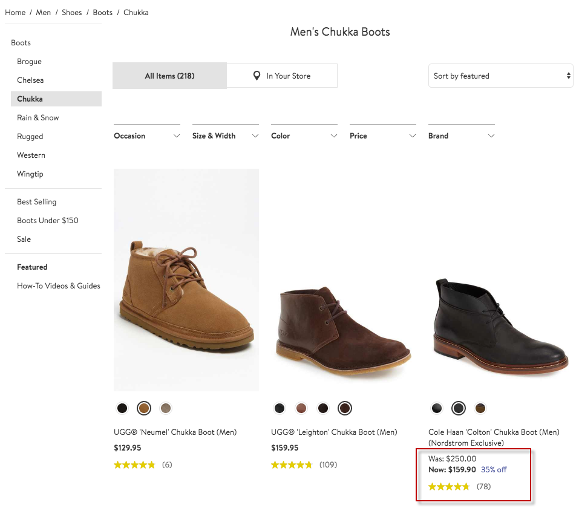
Task: Click the Men's Chukka Boots page heading
Action: click(x=340, y=31)
